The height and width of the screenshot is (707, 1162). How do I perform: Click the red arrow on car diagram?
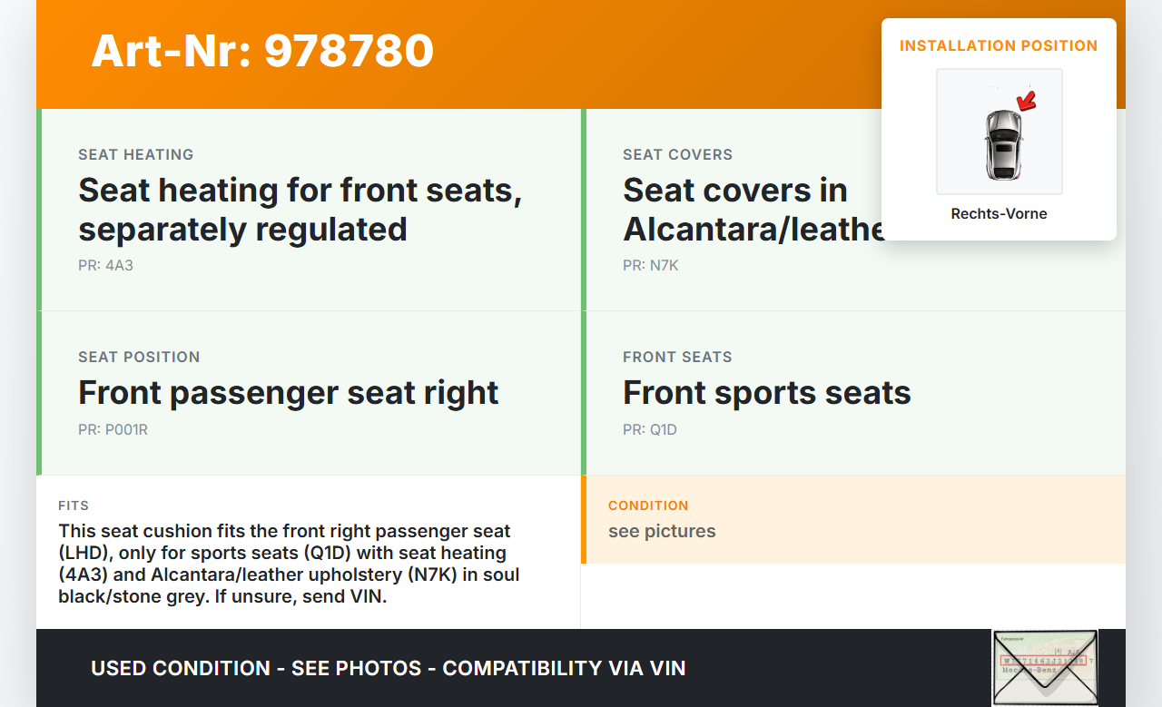(1027, 101)
